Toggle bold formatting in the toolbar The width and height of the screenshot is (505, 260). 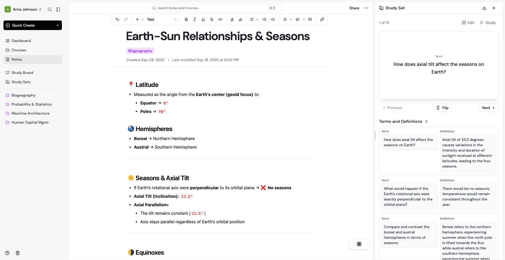186,19
